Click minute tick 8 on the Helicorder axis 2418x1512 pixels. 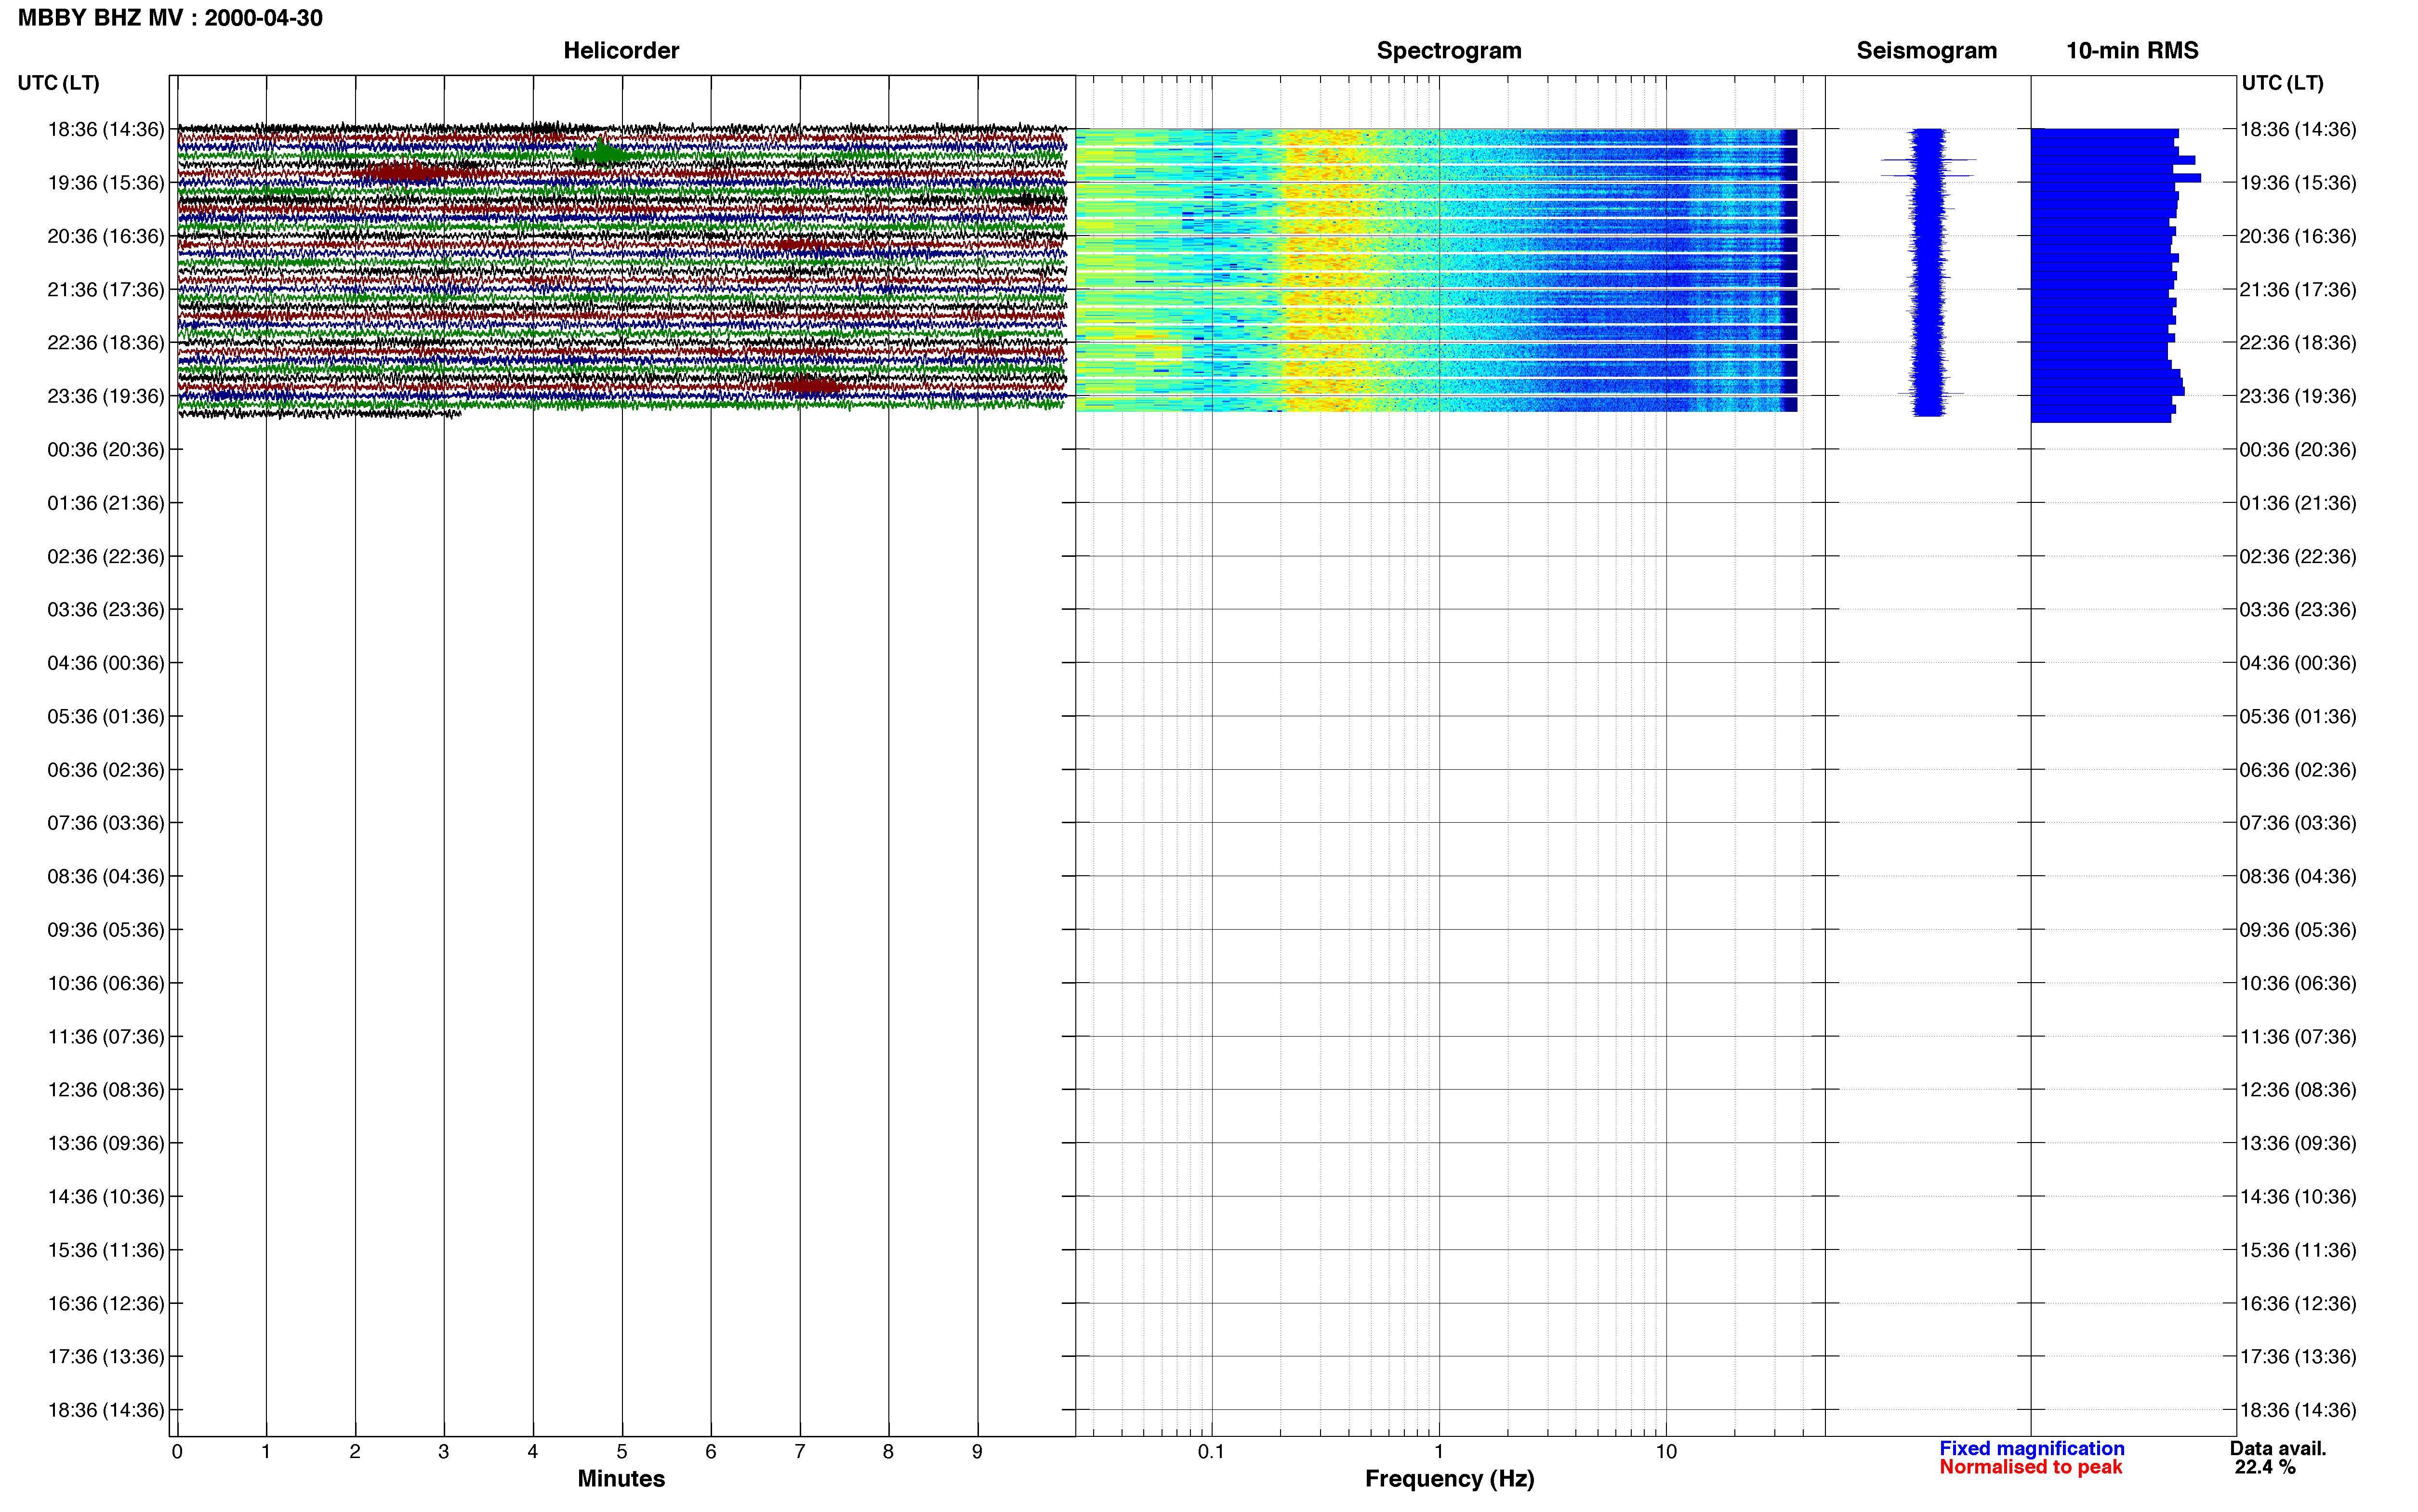888,1452
